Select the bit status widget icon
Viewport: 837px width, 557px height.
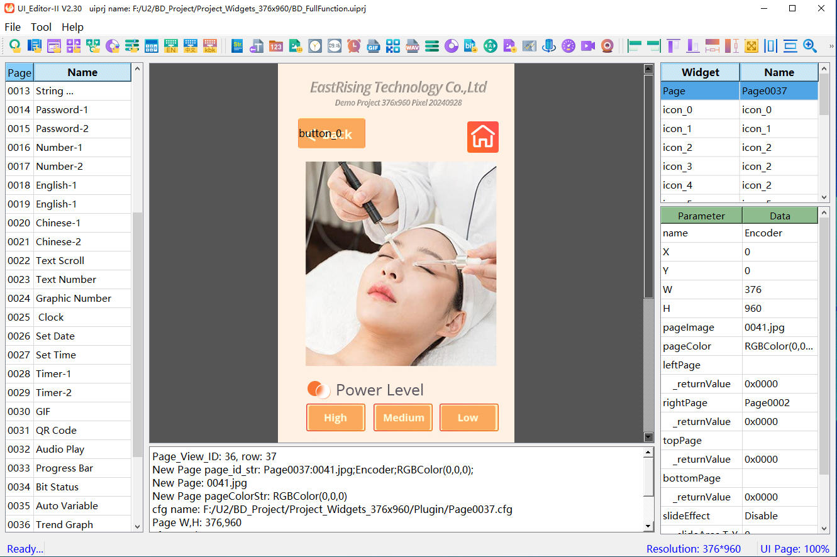(471, 46)
